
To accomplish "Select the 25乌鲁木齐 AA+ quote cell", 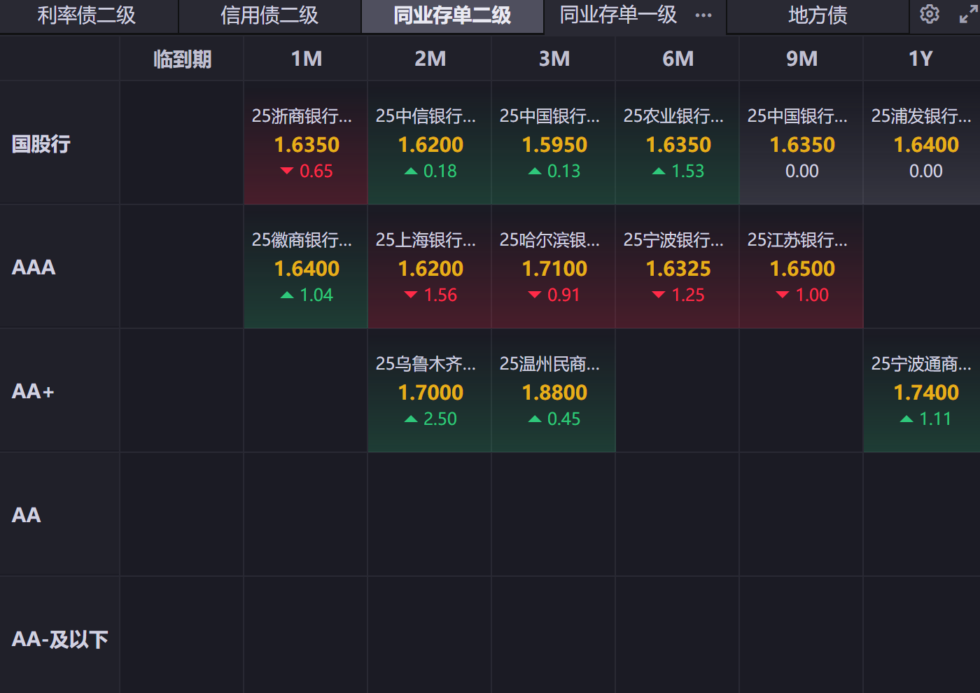I will (430, 391).
